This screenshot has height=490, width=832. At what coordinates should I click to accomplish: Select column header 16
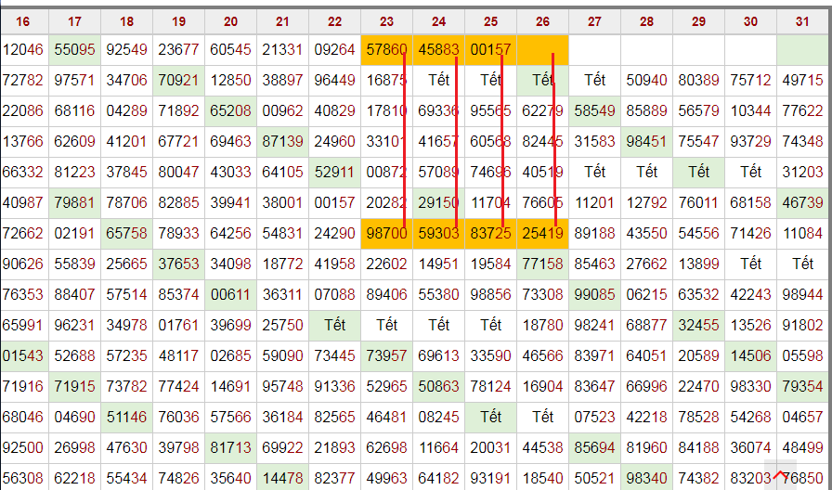23,21
